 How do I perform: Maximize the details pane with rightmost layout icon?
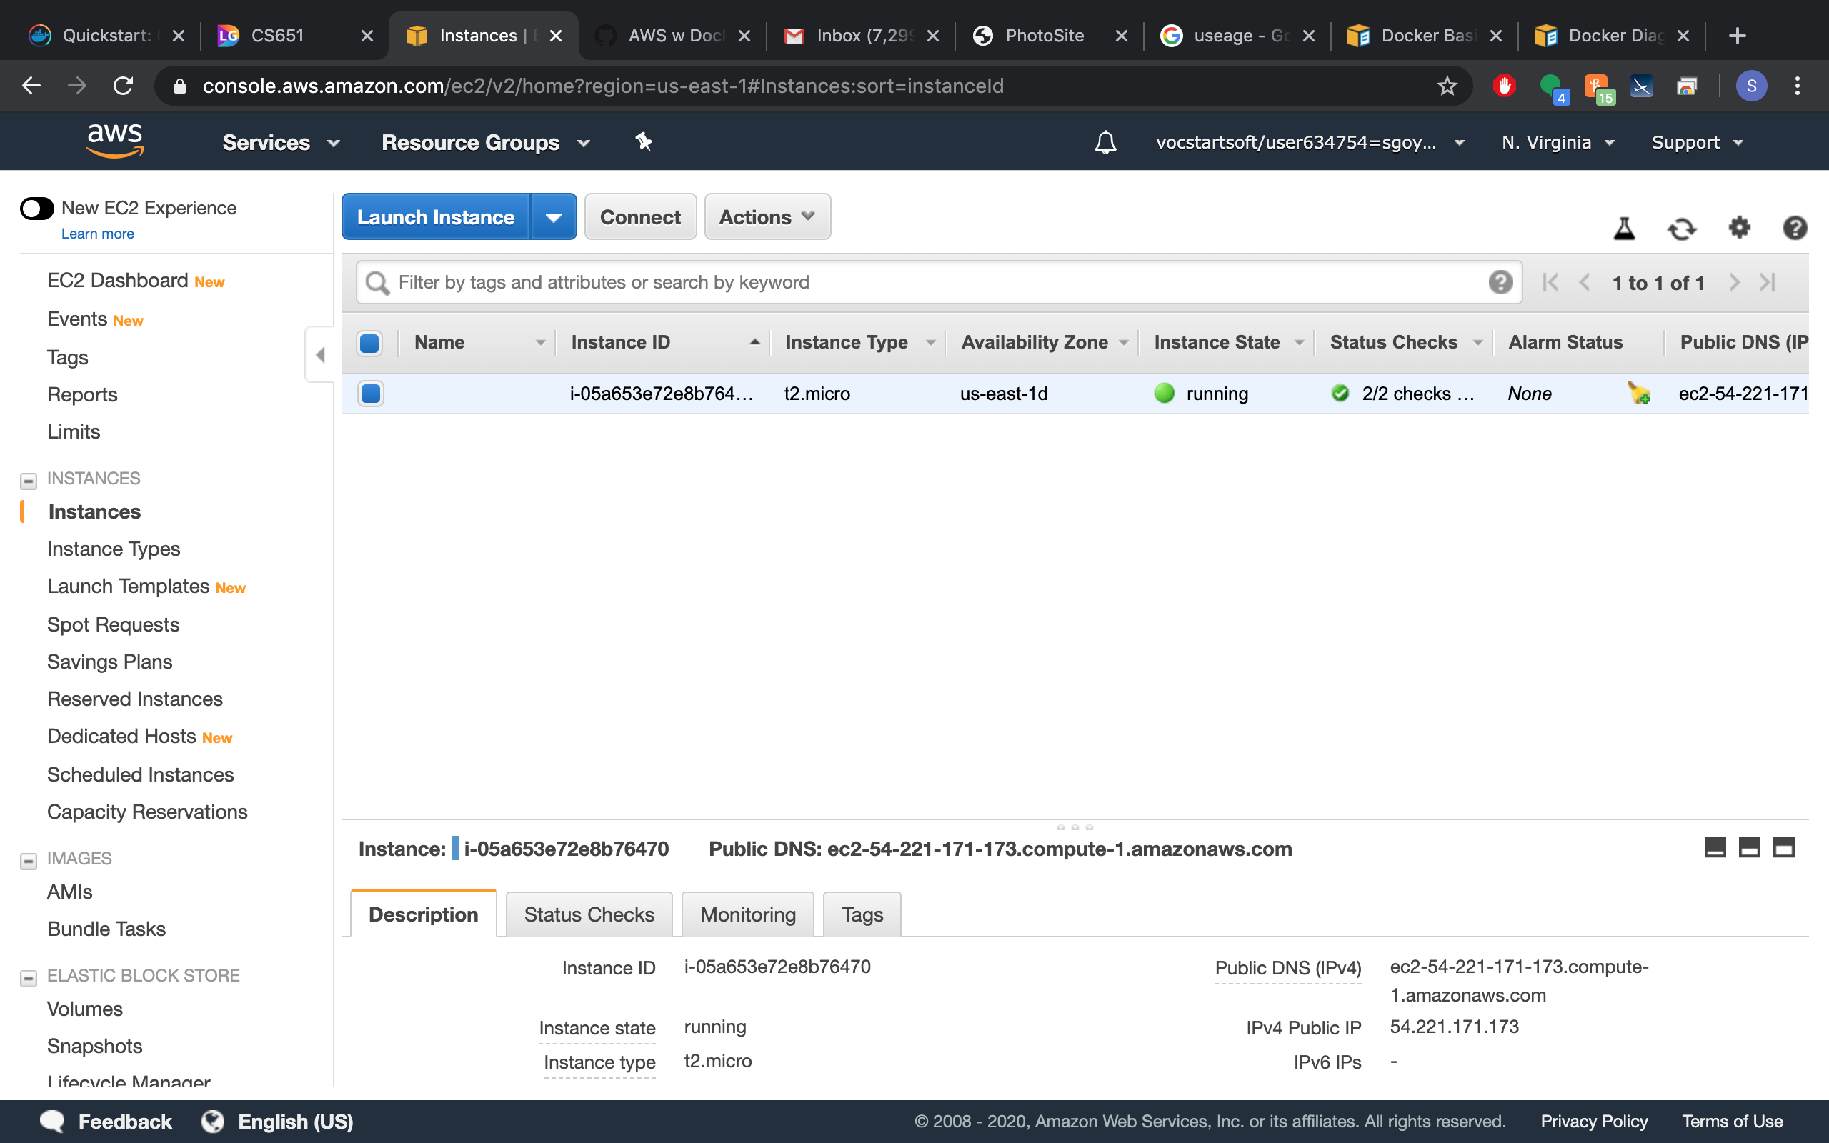(x=1784, y=847)
